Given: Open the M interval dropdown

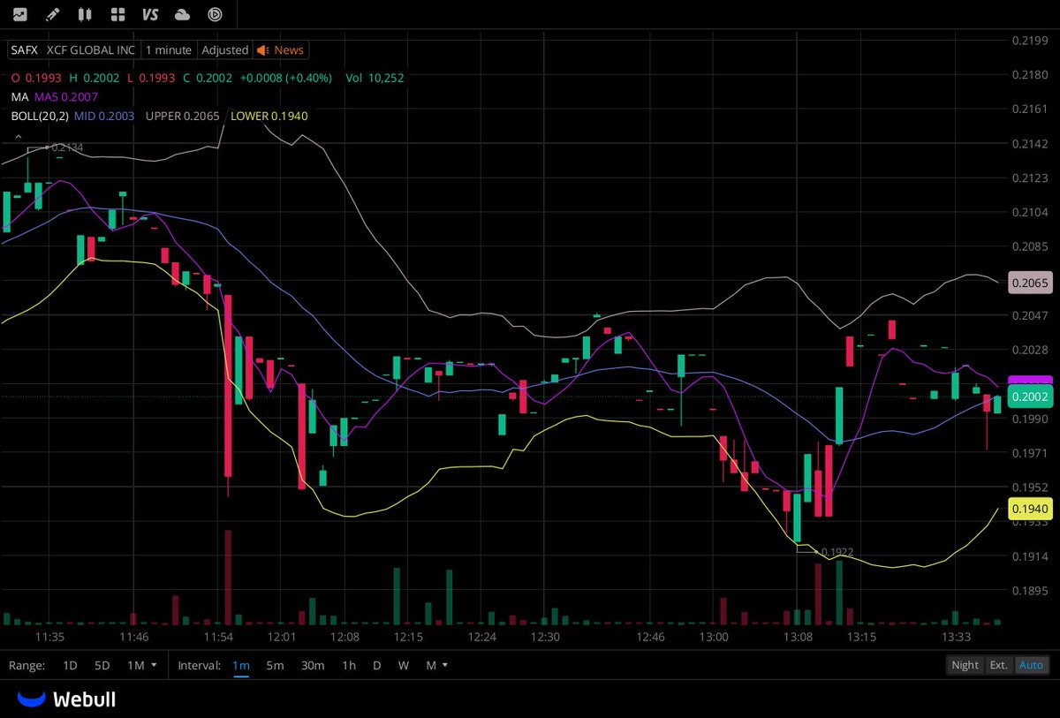Looking at the screenshot, I should (437, 665).
